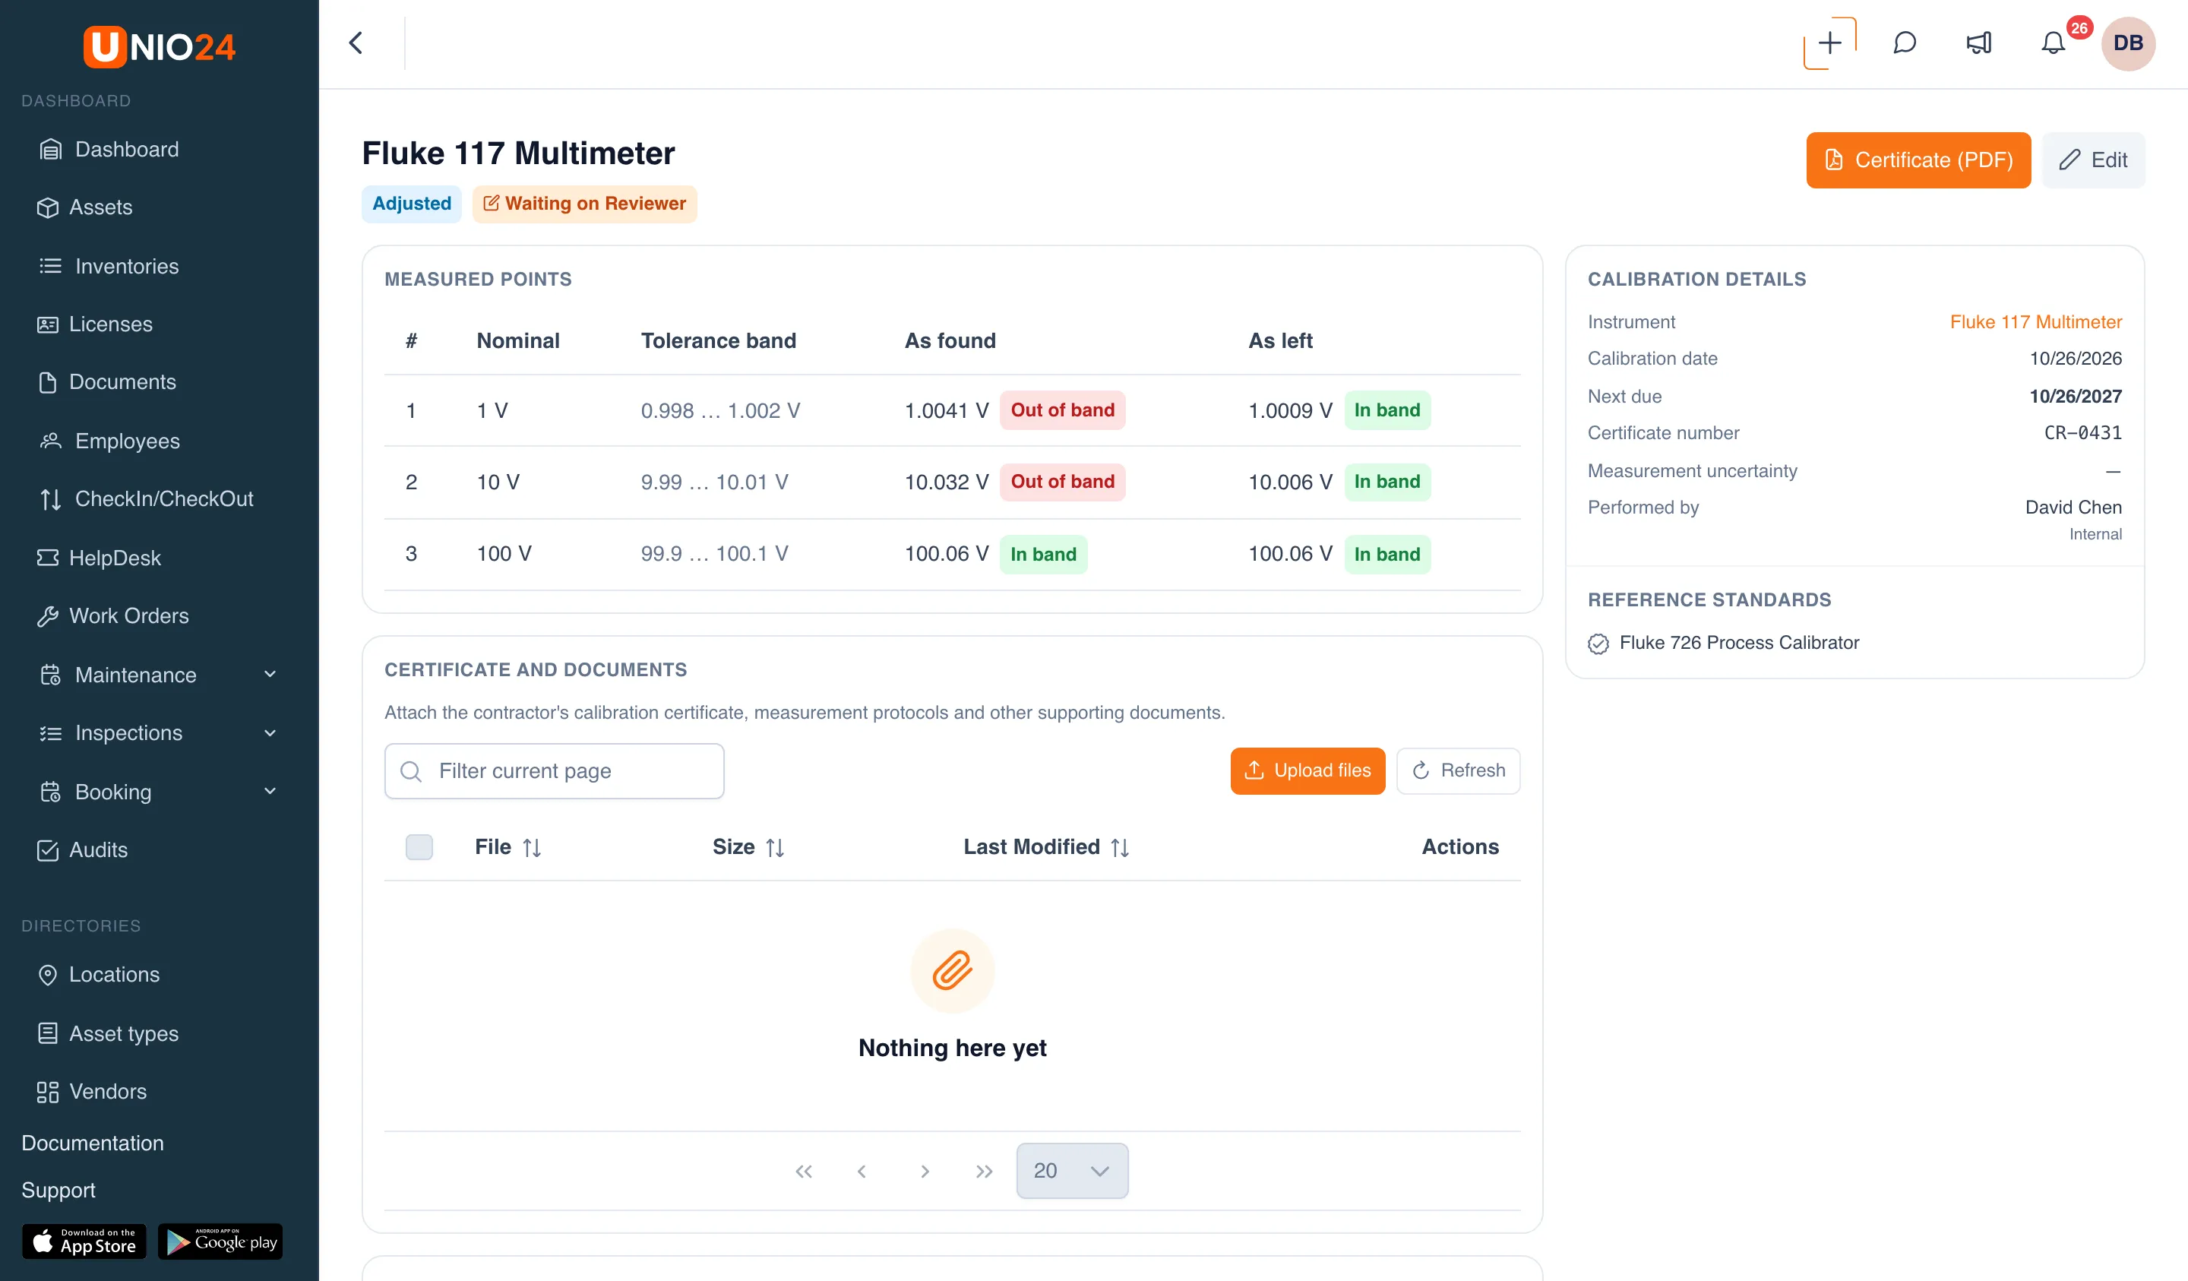Click in the Filter current page field
The image size is (2188, 1281).
[x=554, y=771]
